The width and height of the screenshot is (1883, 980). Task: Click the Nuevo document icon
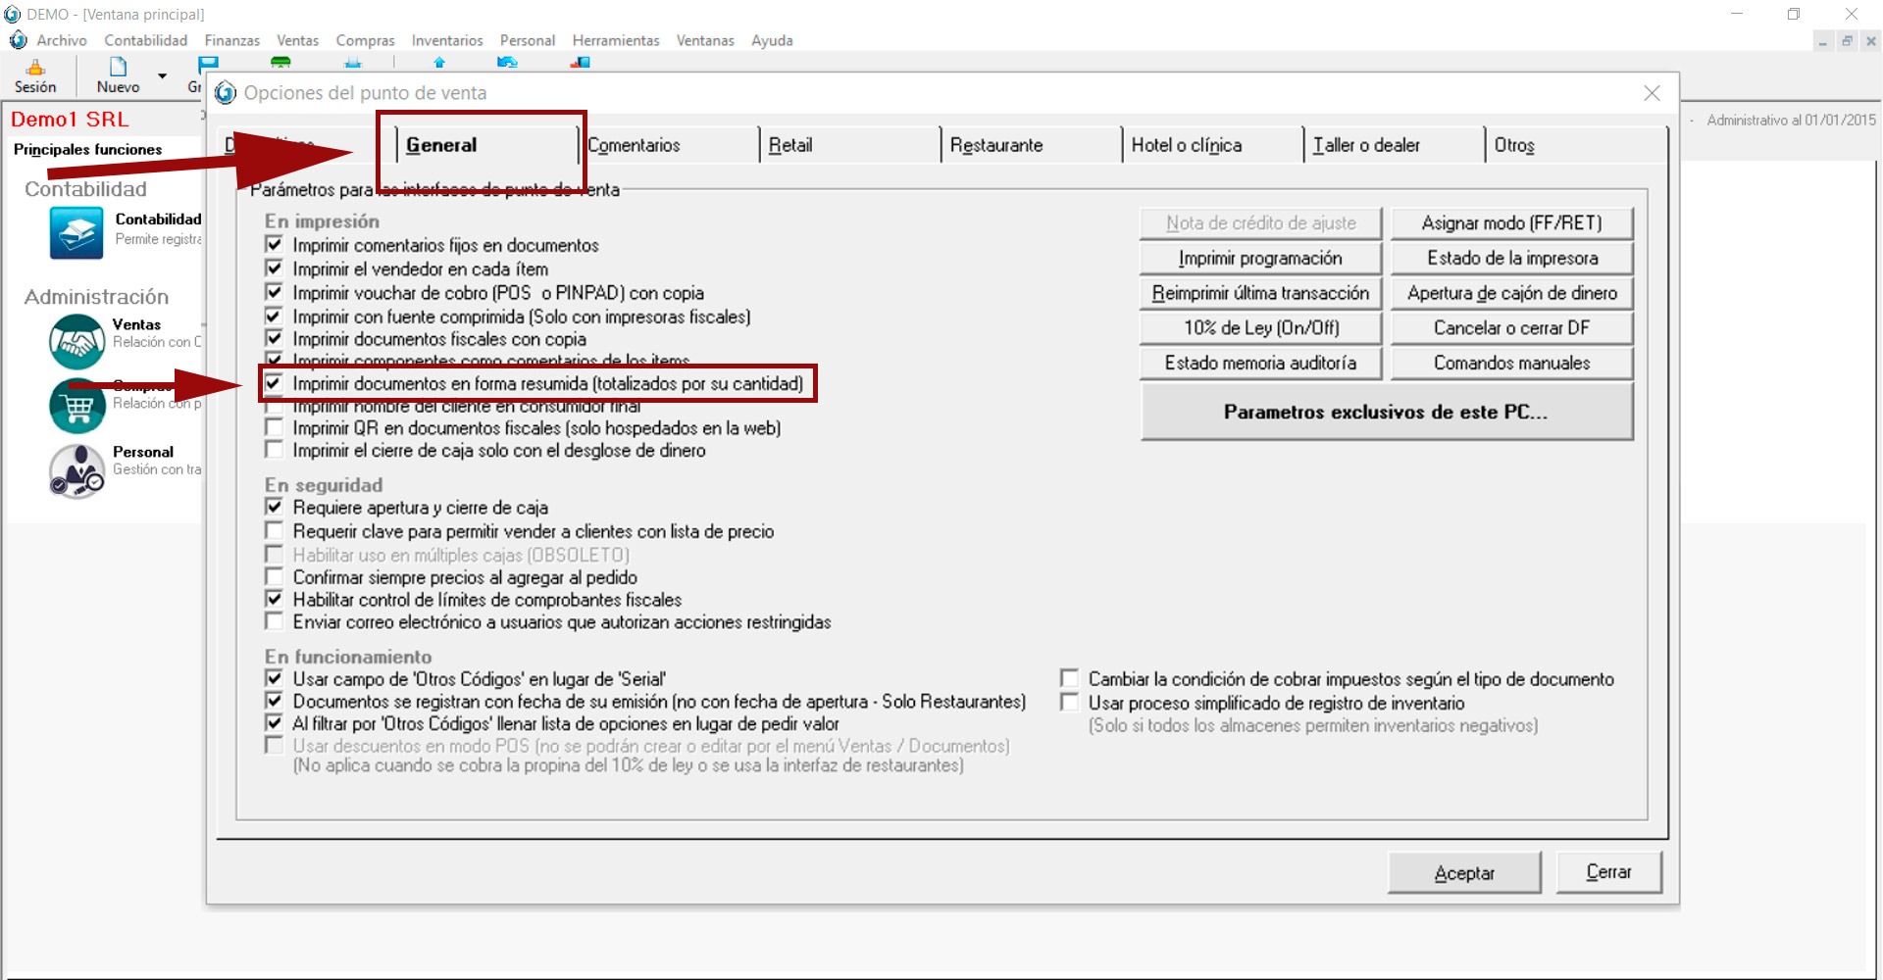pyautogui.click(x=118, y=68)
